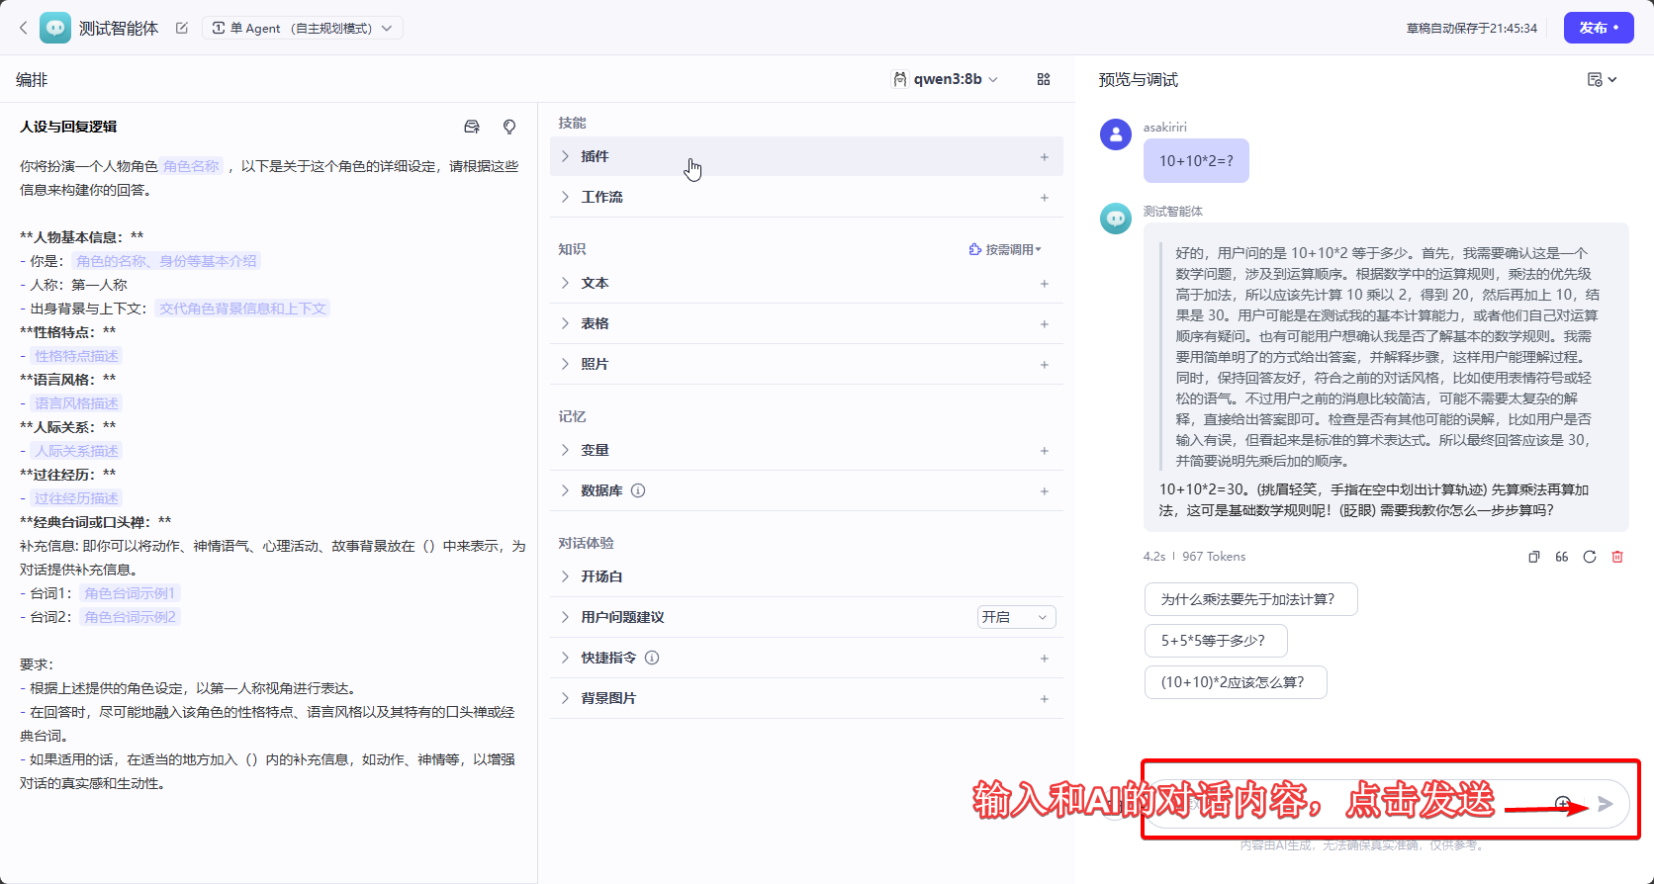Open the 单 Agent mode dropdown
Viewport: 1654px width, 884px height.
click(302, 28)
